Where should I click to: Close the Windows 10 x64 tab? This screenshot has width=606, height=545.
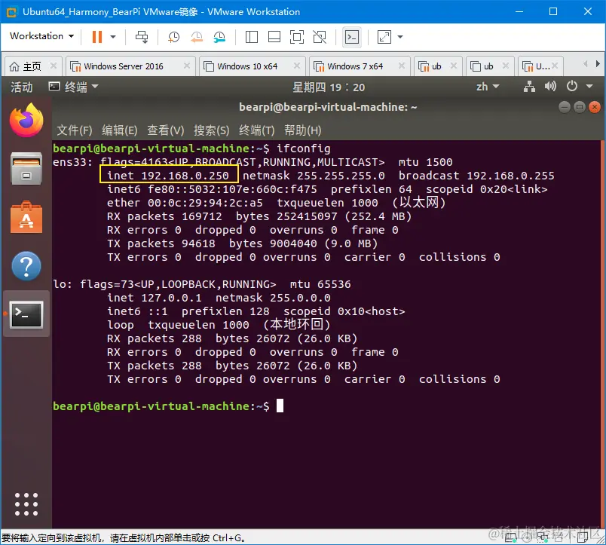pos(297,66)
